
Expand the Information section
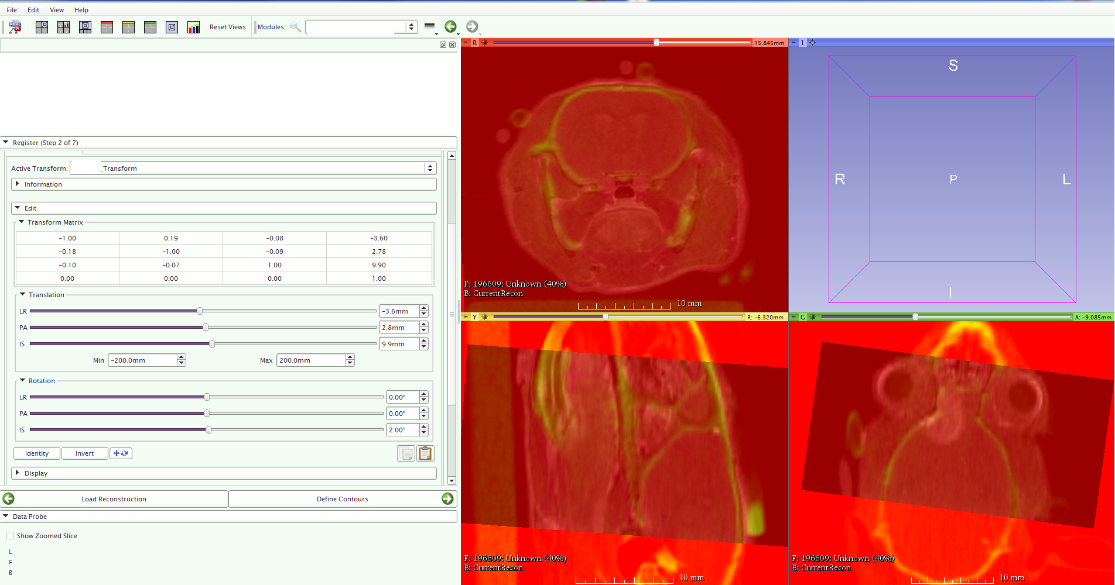click(x=18, y=184)
